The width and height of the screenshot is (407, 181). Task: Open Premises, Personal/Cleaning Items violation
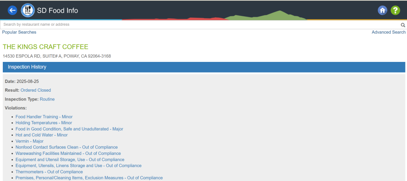coord(89,178)
